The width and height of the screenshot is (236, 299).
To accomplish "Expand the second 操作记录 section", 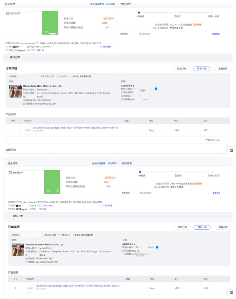I will pyautogui.click(x=9, y=216).
